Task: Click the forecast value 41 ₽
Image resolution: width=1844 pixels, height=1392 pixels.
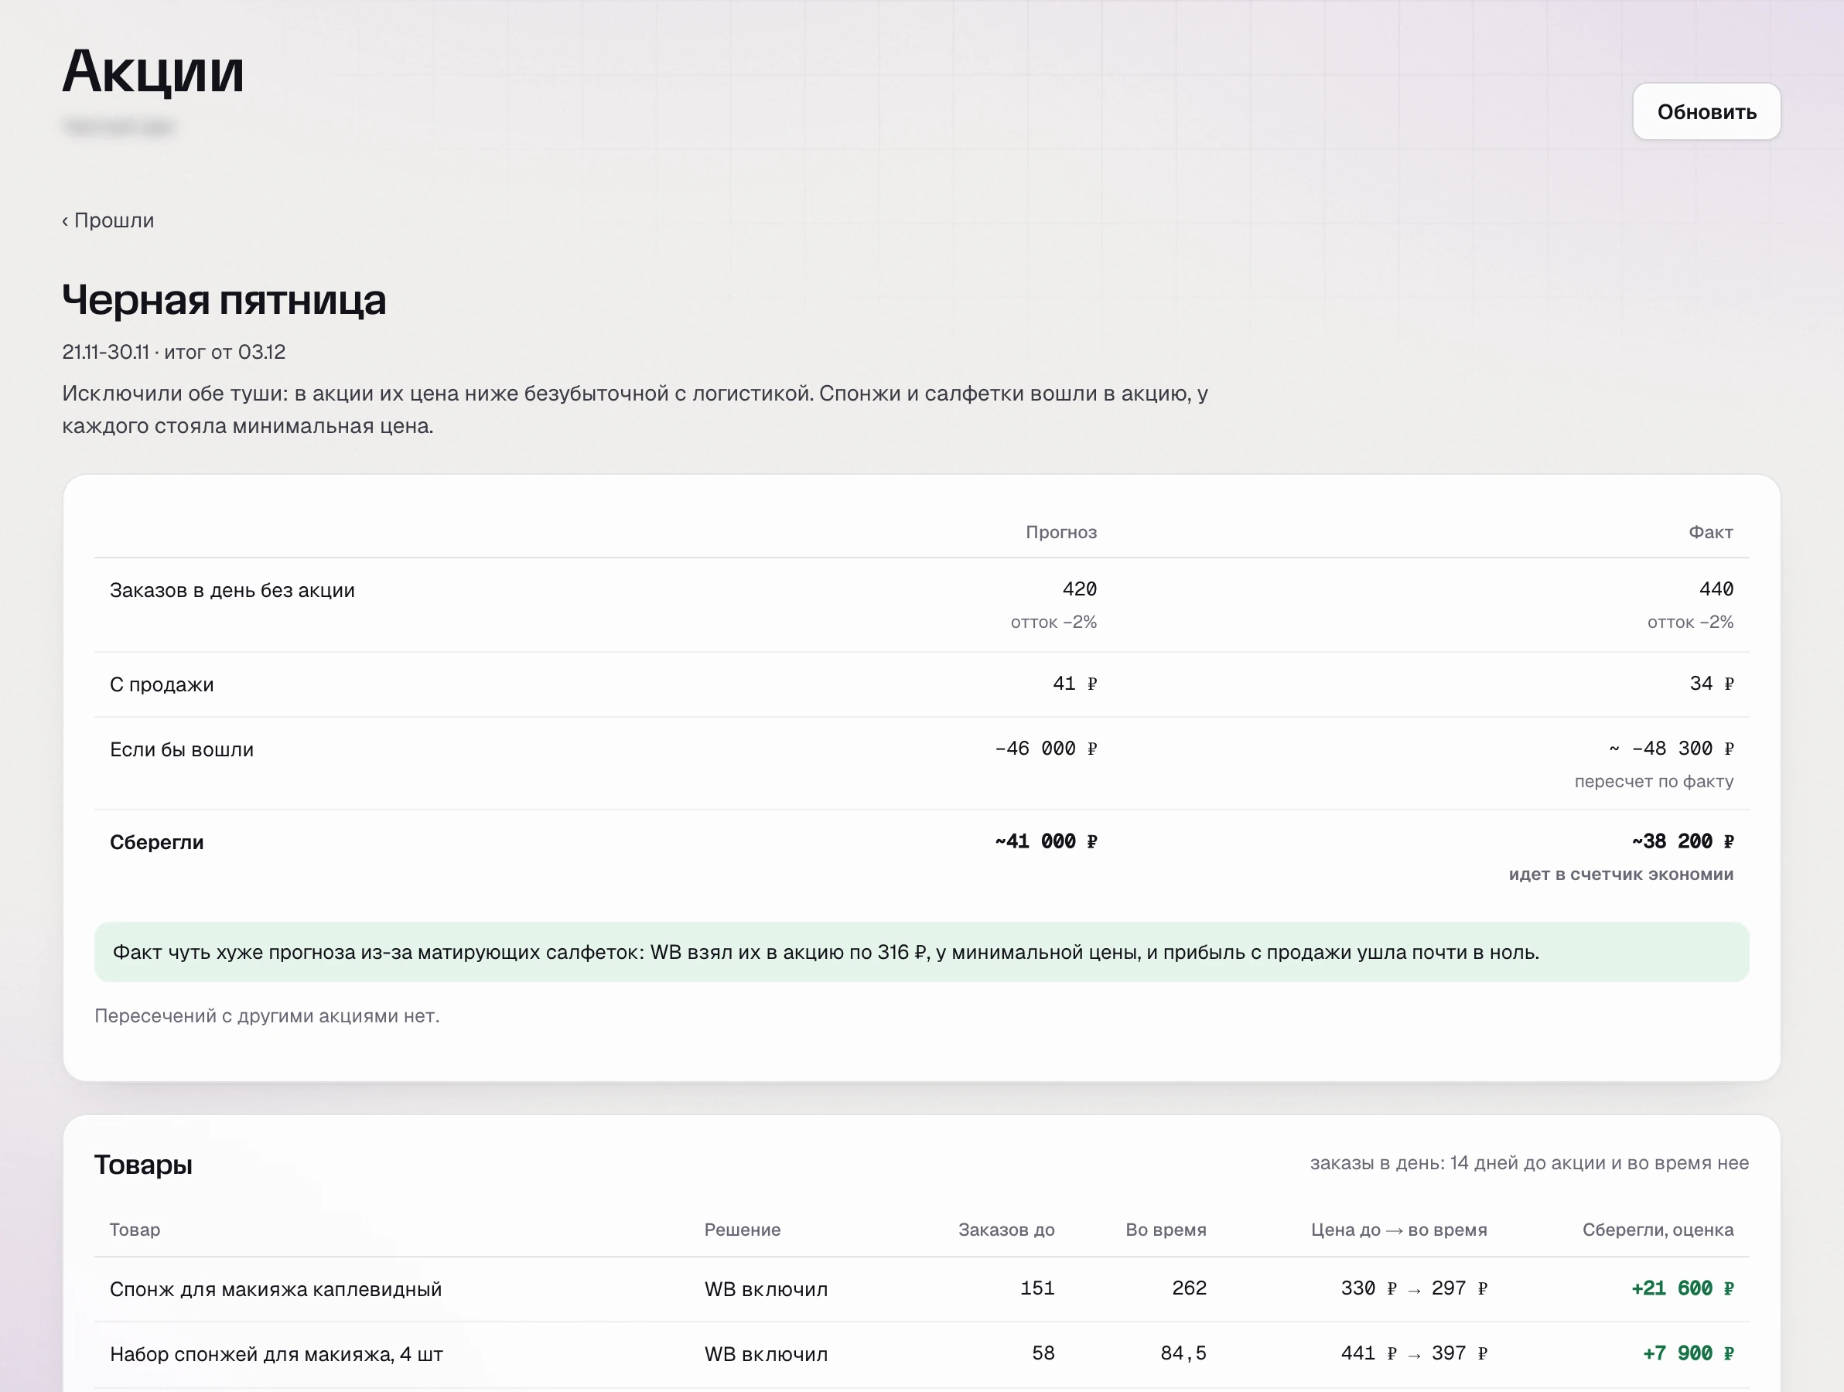Action: click(1074, 684)
